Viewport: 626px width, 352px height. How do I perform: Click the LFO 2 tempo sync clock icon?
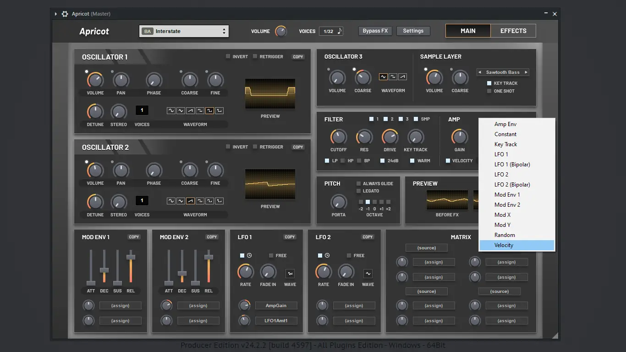coord(327,255)
